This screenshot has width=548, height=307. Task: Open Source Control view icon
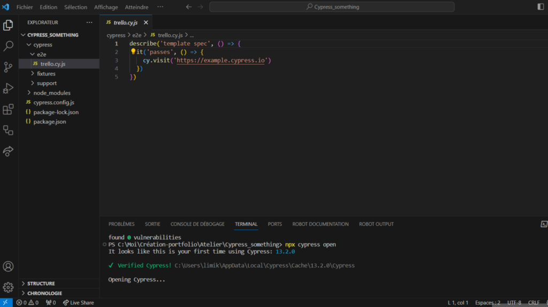click(x=8, y=67)
